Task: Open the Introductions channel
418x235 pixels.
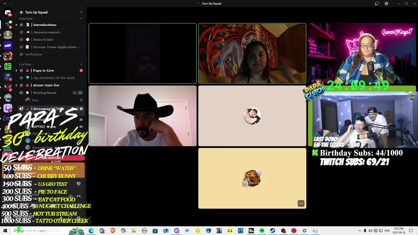Action: pos(51,25)
